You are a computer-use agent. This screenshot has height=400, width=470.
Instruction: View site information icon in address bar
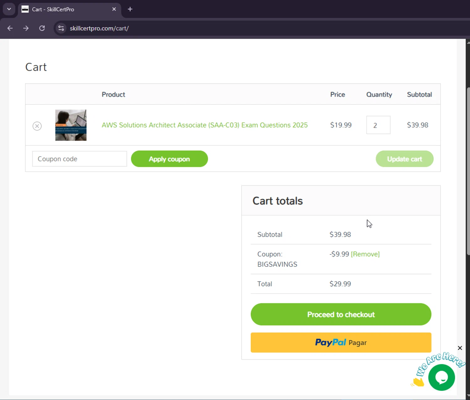[61, 28]
